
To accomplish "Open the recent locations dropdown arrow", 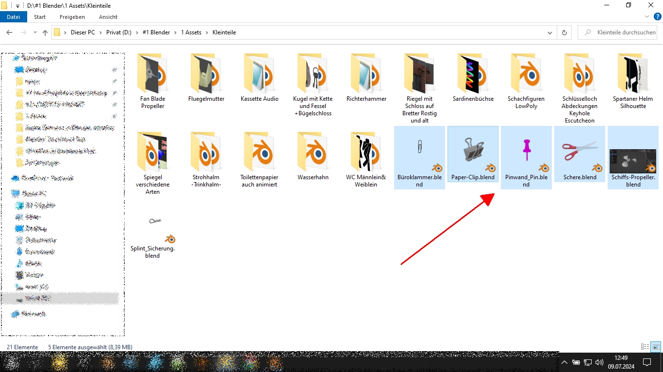I will tap(35, 33).
